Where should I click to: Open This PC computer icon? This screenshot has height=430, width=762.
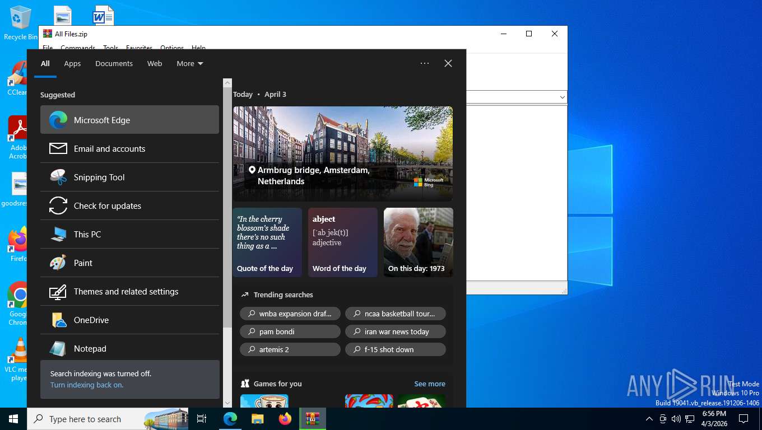tap(58, 234)
